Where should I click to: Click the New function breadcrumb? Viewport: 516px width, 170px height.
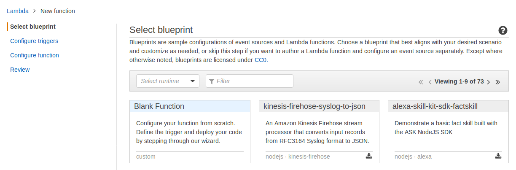click(x=58, y=11)
